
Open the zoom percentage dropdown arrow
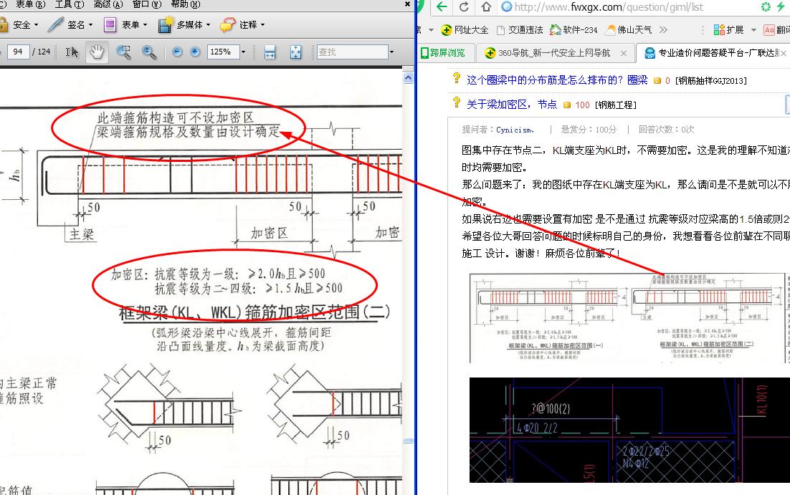tap(243, 52)
